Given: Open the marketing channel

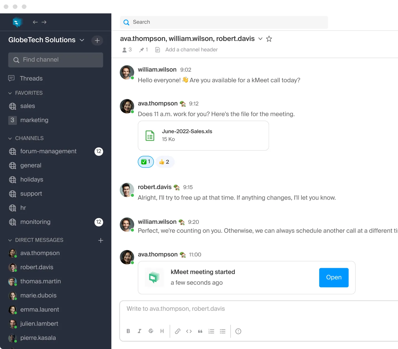Looking at the screenshot, I should (x=28, y=120).
